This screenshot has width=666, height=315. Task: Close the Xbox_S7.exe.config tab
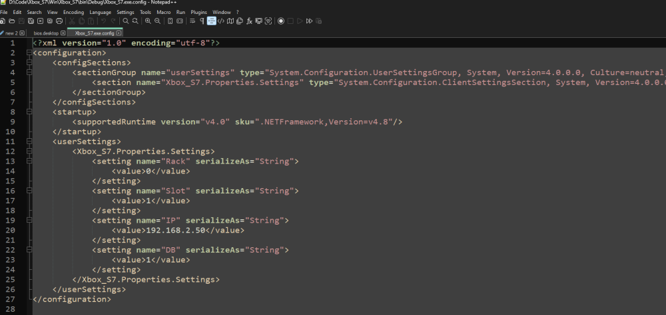click(119, 33)
